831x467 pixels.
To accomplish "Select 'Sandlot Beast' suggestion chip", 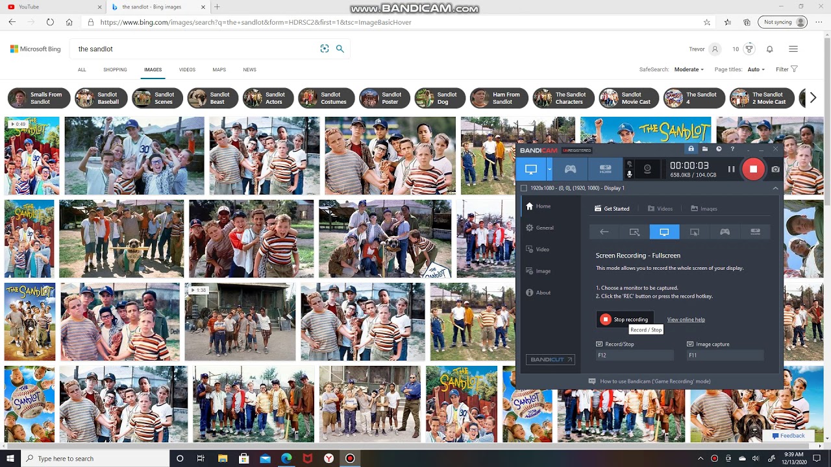I will tap(213, 98).
